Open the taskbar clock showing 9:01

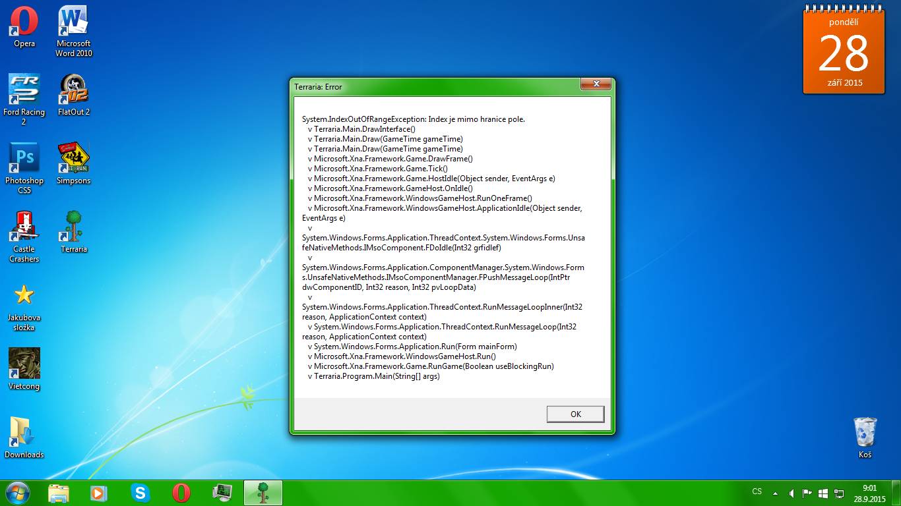tap(869, 493)
